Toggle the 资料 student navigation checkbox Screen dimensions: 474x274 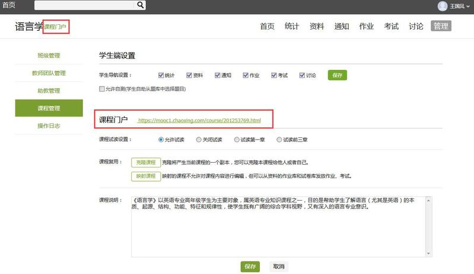(189, 75)
